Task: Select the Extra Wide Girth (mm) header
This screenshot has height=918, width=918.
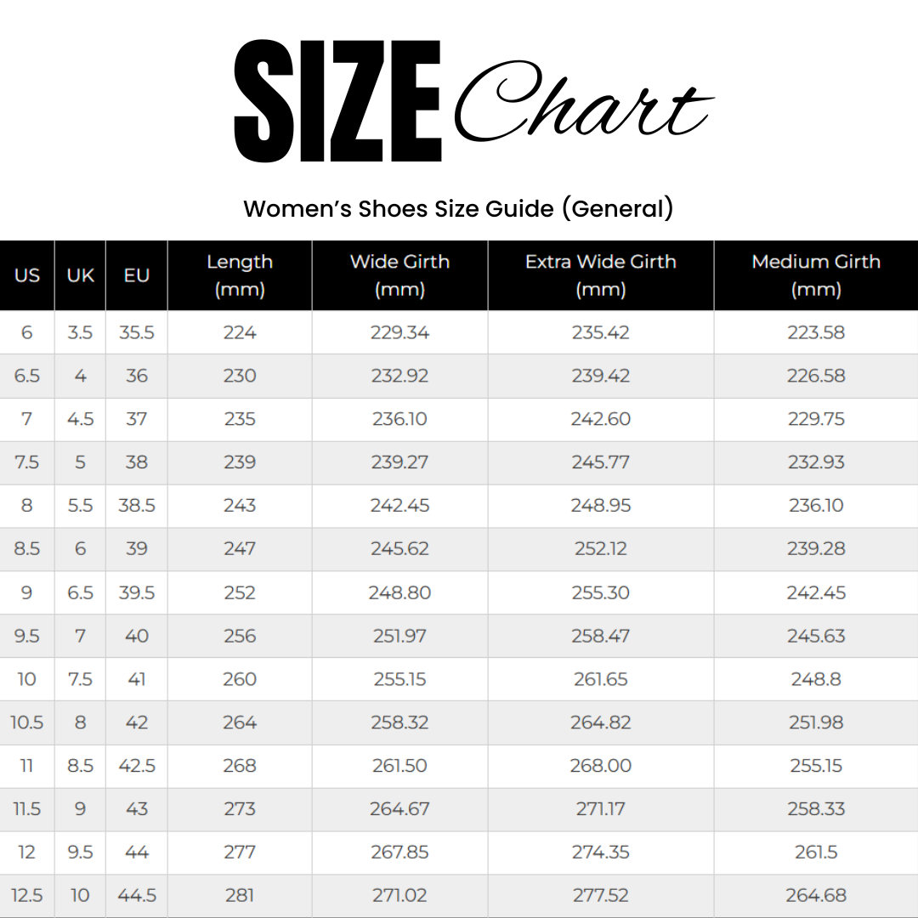Action: (x=600, y=275)
